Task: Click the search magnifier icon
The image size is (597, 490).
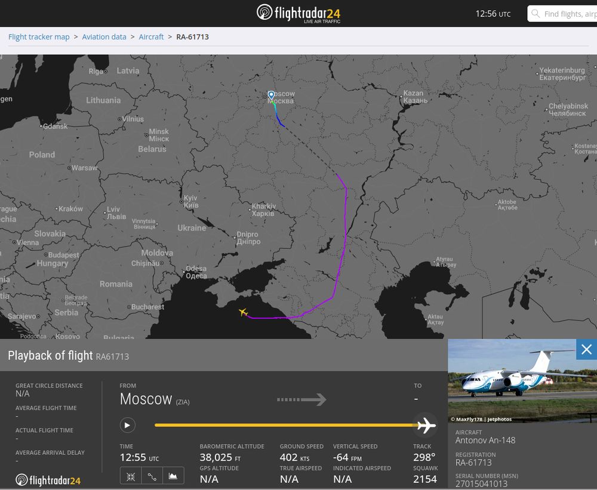Action: click(x=536, y=14)
